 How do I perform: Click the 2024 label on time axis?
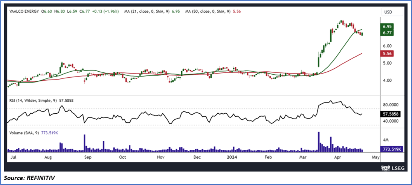[232, 158]
